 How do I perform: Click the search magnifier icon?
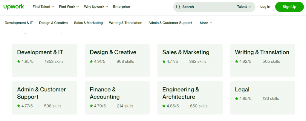click(x=178, y=7)
